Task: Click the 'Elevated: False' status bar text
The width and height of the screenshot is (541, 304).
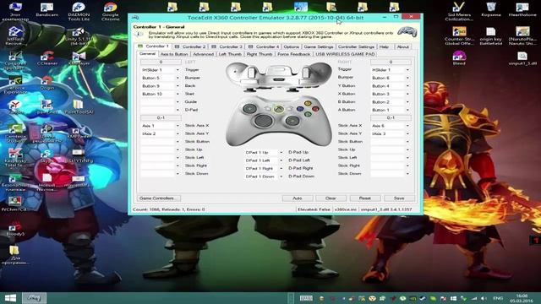Action: tap(314, 209)
